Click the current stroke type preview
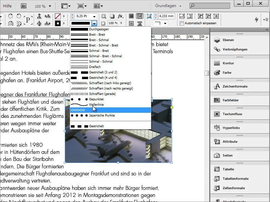The image size is (270, 202). point(81,23)
